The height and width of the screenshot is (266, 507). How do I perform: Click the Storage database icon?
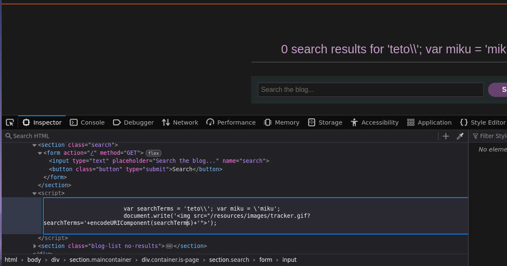click(x=311, y=123)
